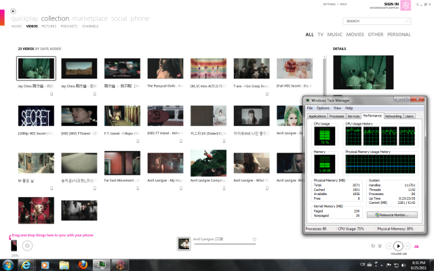Click the playback progress bar
Image resolution: width=434 pixels, height=271 pixels.
click(x=224, y=244)
